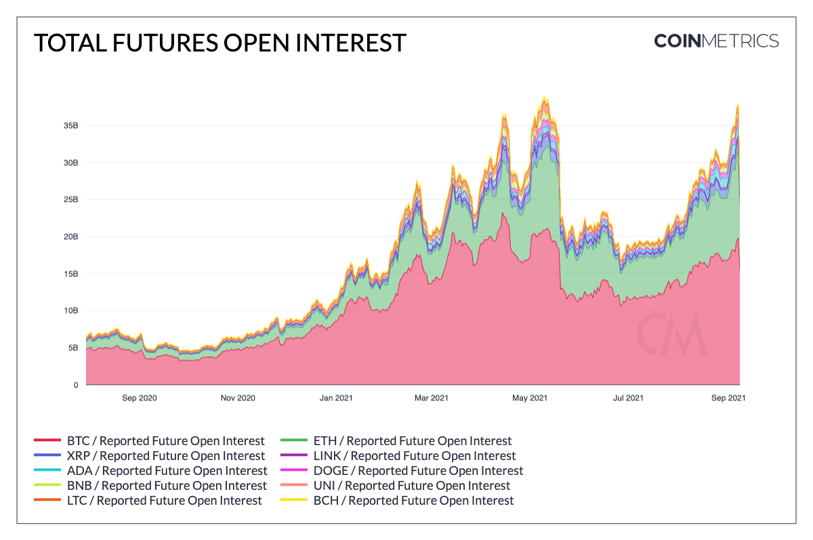Click the ETH green legend line swatch

click(x=293, y=441)
